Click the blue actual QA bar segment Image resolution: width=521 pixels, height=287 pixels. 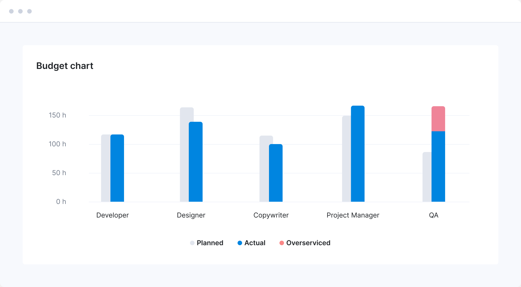coord(438,166)
